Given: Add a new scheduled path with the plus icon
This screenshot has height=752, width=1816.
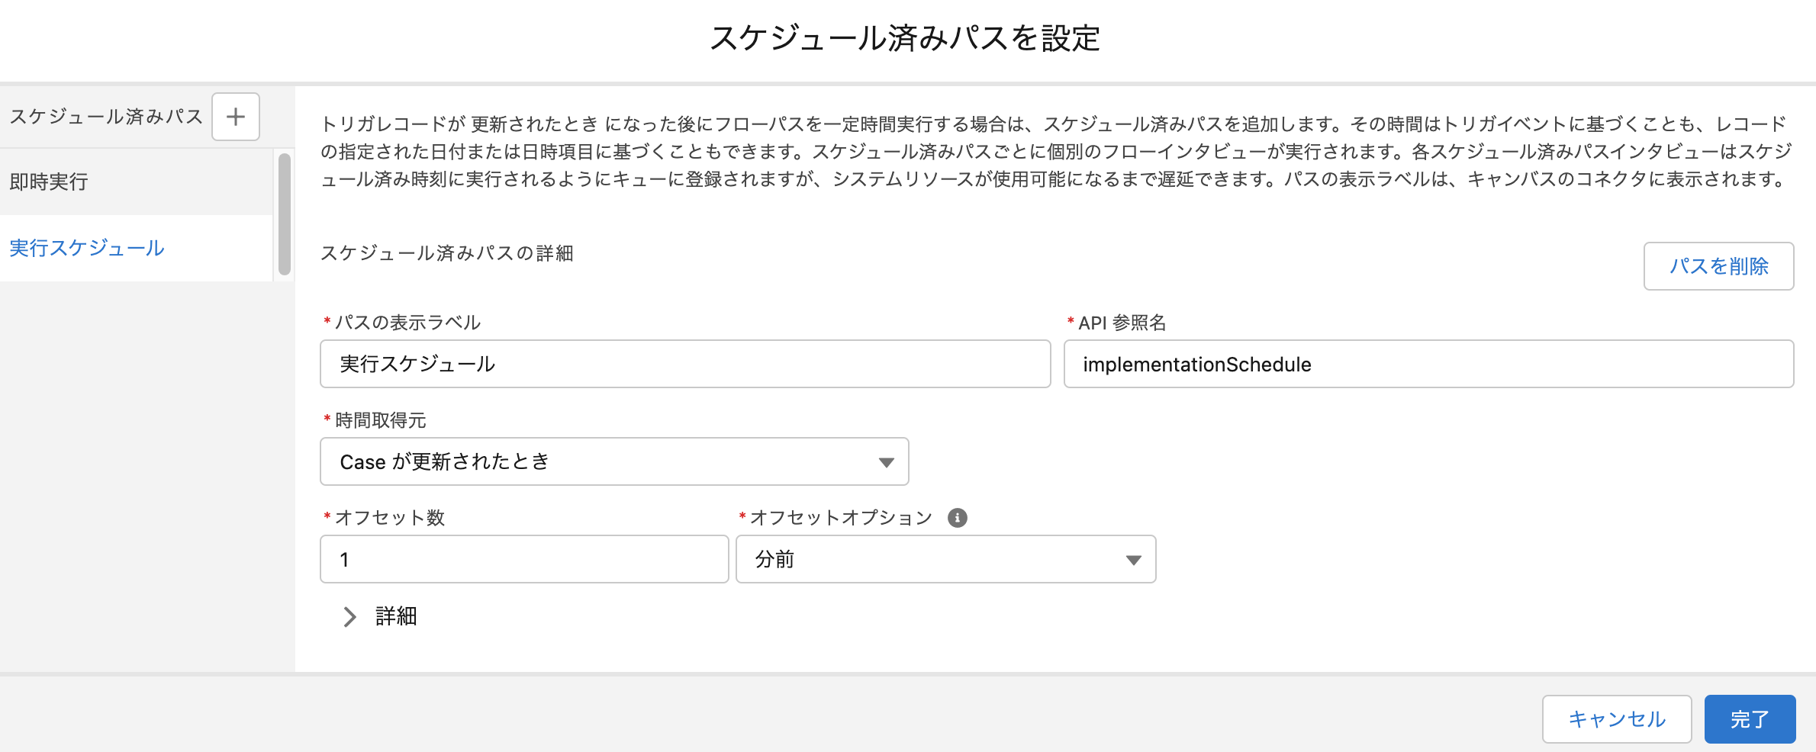Looking at the screenshot, I should [x=236, y=116].
